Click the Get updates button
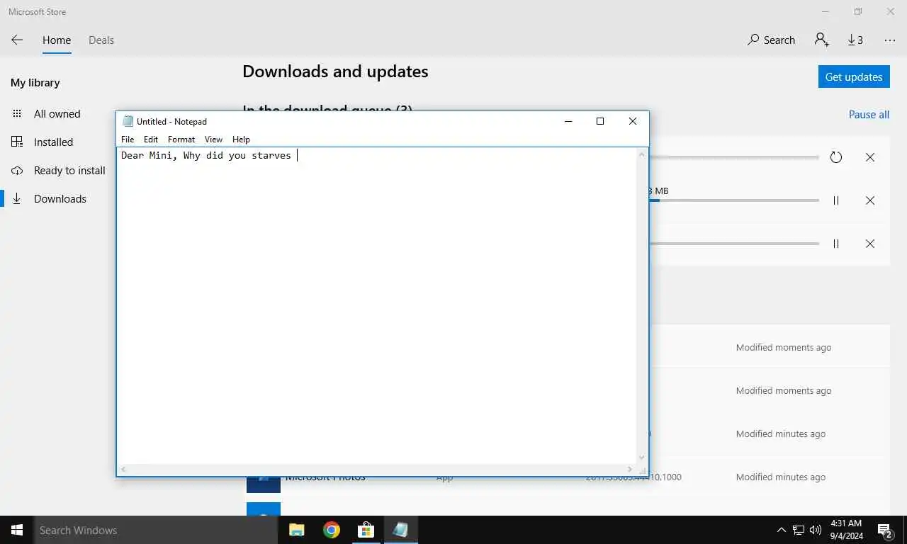Viewport: 907px width, 544px height. coord(854,76)
